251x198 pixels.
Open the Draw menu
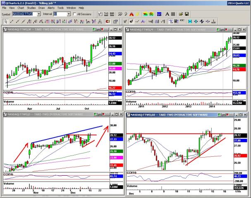(41, 8)
